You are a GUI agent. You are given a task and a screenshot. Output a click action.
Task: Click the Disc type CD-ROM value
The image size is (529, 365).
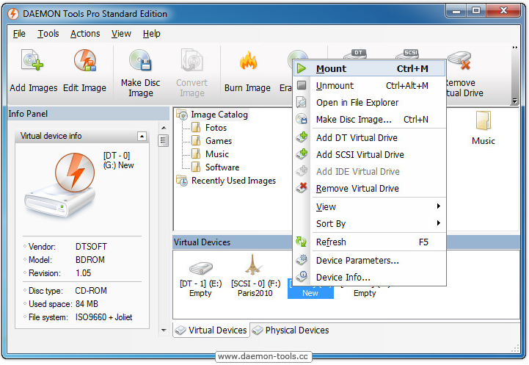pos(91,290)
